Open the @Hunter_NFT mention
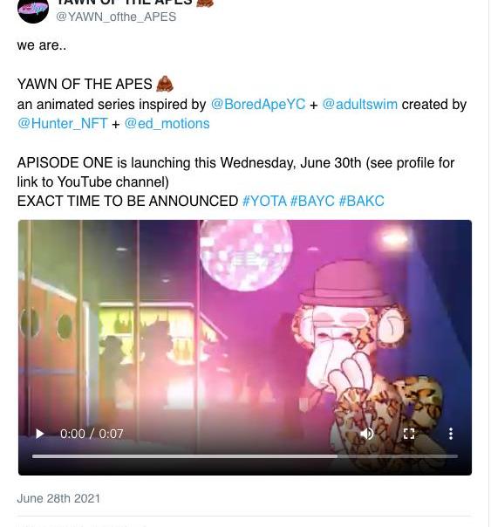The image size is (491, 527). 63,123
